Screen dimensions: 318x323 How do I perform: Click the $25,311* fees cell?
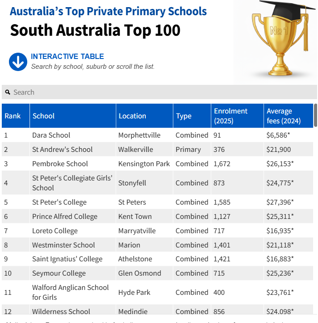pyautogui.click(x=288, y=217)
